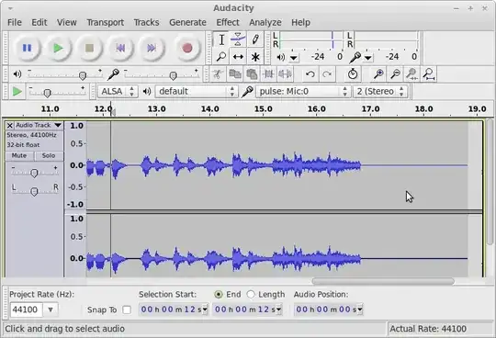
Task: Click the Paste toolbar icon
Action: point(252,74)
